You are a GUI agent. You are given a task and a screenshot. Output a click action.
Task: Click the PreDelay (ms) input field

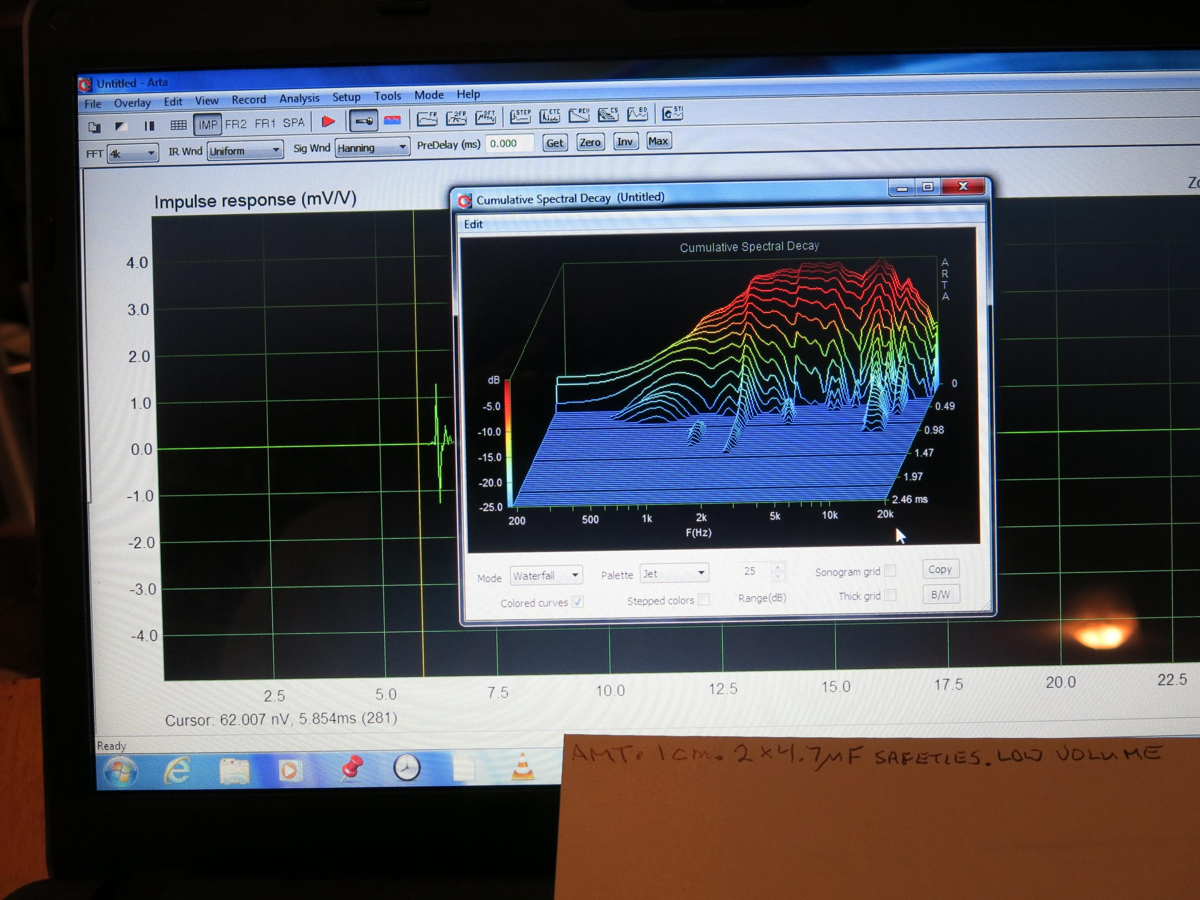point(509,143)
